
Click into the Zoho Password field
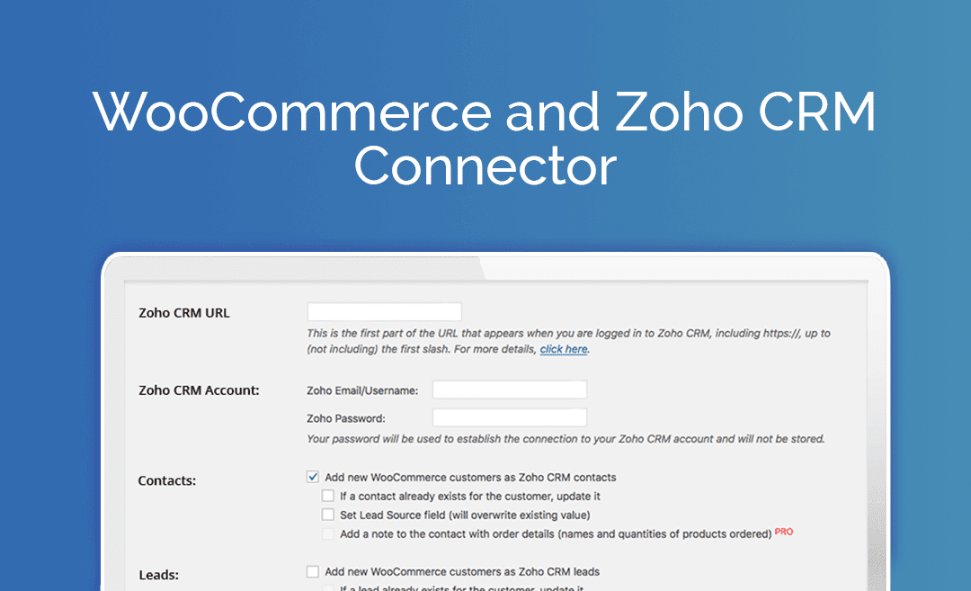coord(509,417)
